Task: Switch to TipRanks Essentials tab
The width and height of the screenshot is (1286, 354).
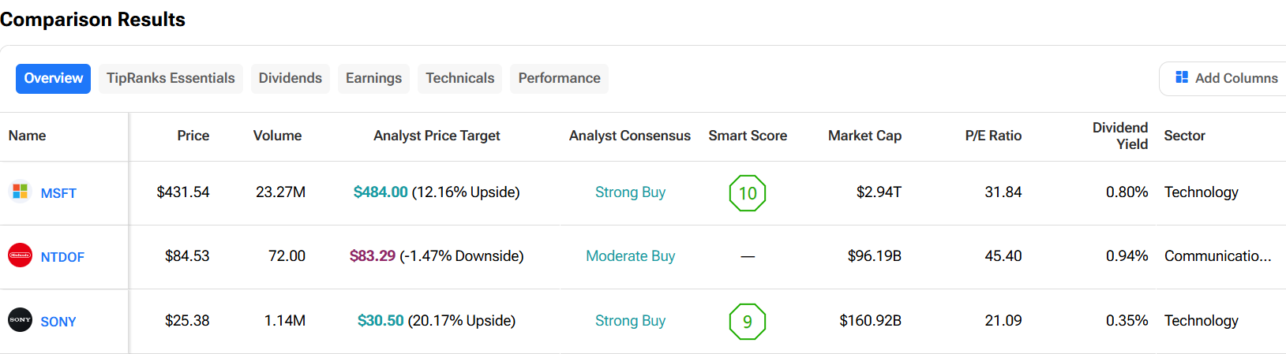Action: tap(171, 78)
